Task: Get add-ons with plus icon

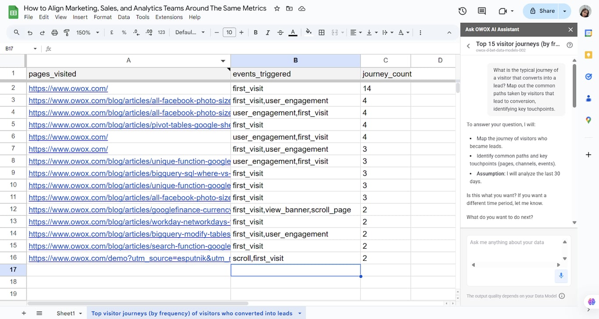Action: pyautogui.click(x=588, y=154)
